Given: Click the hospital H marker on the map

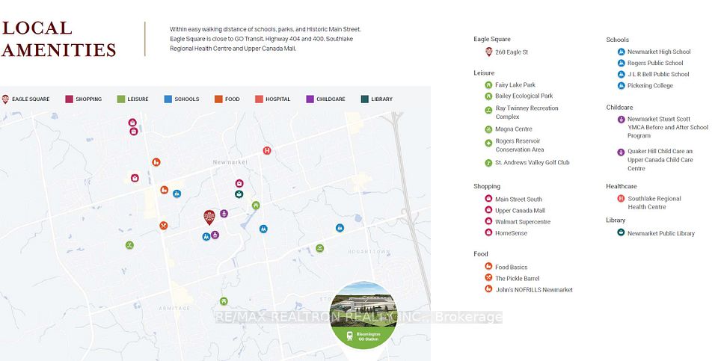Looking at the screenshot, I should (267, 150).
